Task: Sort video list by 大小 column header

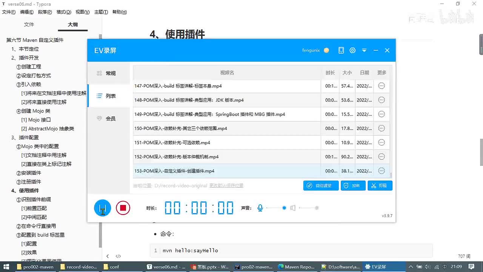Action: [x=347, y=73]
